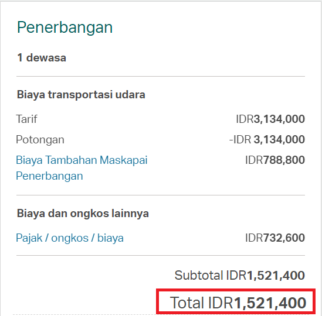Click the IDR prefix of the Tarif amount

pos(245,119)
